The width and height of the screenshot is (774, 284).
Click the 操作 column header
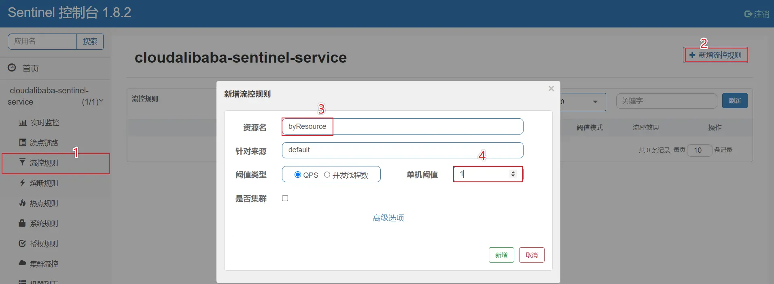pos(715,128)
